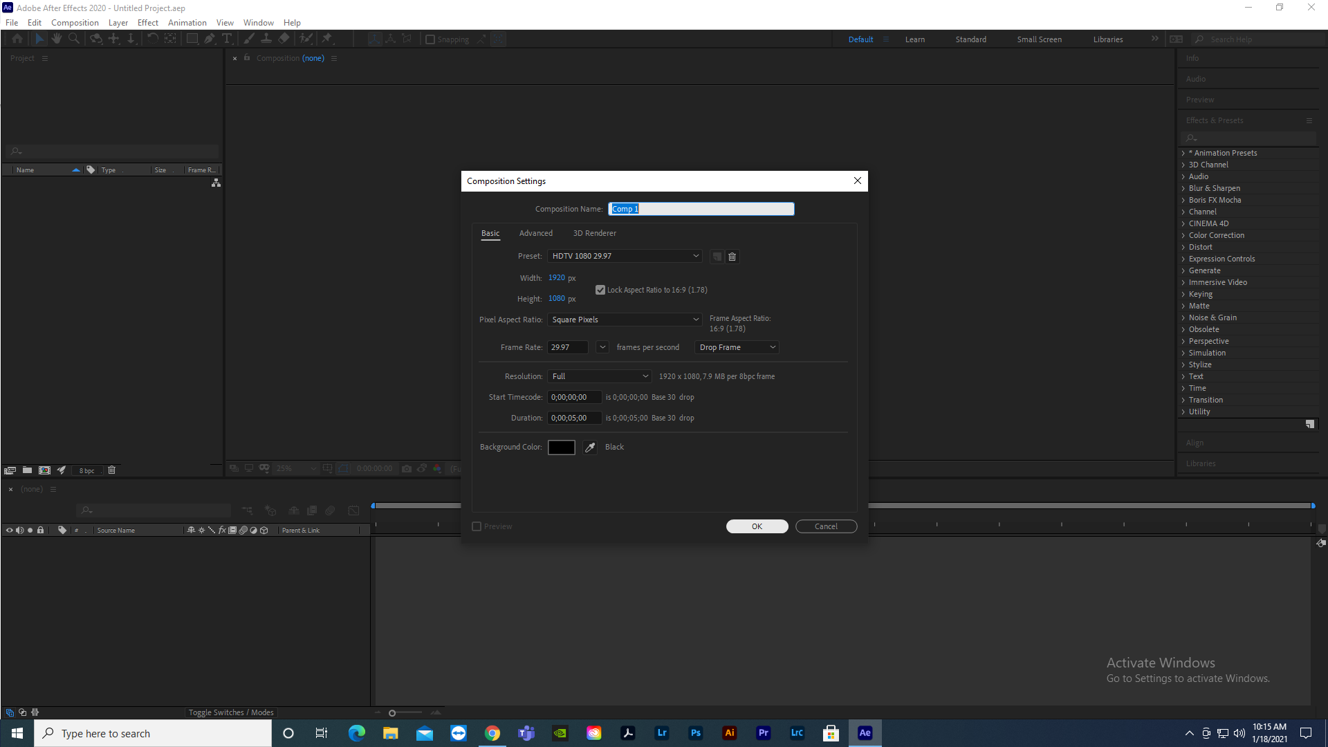Click OK in Composition Settings
The image size is (1328, 747).
(x=757, y=526)
